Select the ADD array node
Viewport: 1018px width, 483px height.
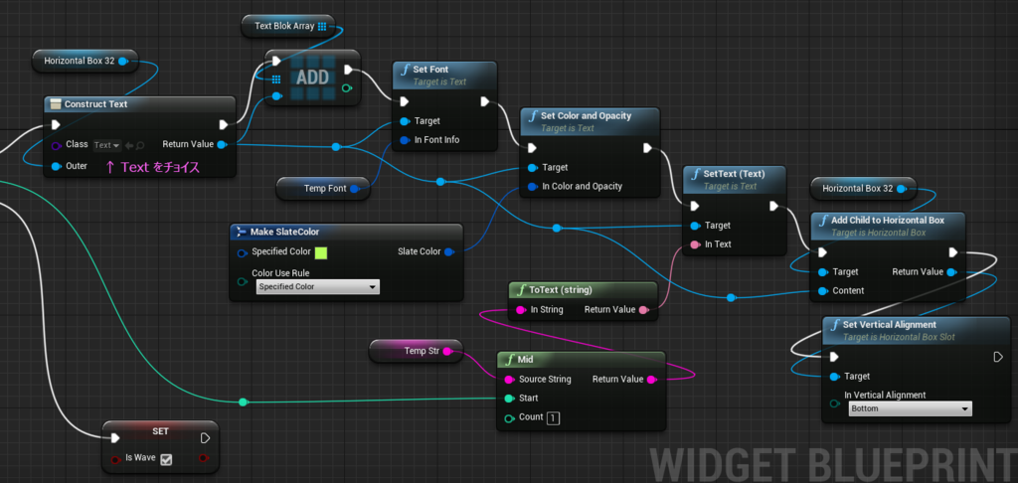coord(312,78)
